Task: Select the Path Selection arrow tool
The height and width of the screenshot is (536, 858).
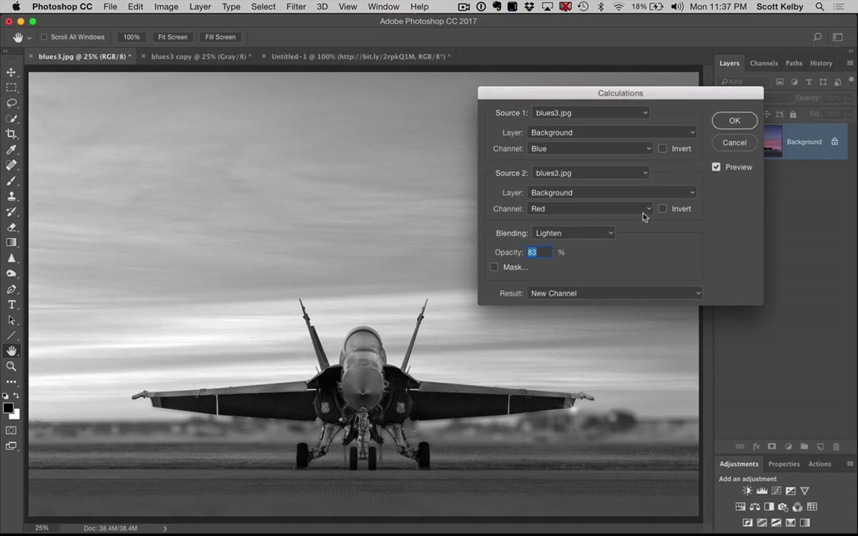Action: pos(11,320)
